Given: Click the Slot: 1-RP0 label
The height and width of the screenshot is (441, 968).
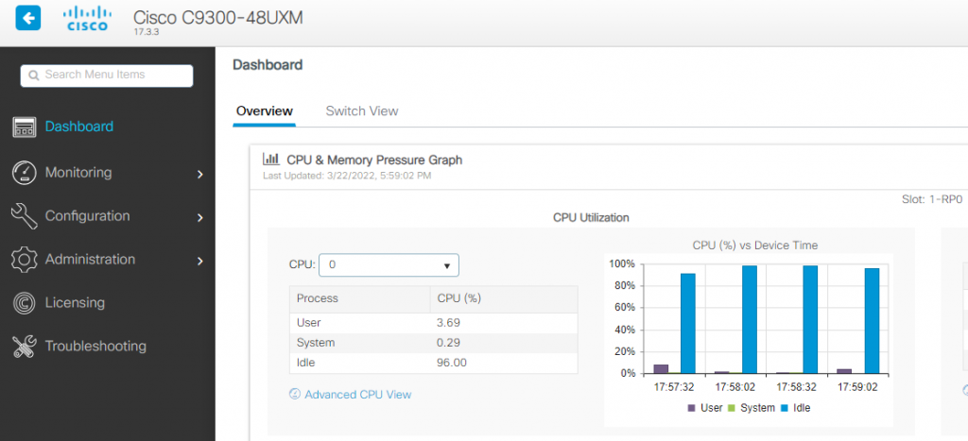Looking at the screenshot, I should tap(934, 200).
